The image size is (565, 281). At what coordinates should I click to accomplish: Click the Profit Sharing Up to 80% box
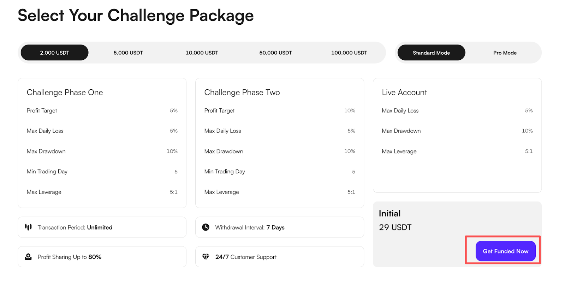[102, 257]
